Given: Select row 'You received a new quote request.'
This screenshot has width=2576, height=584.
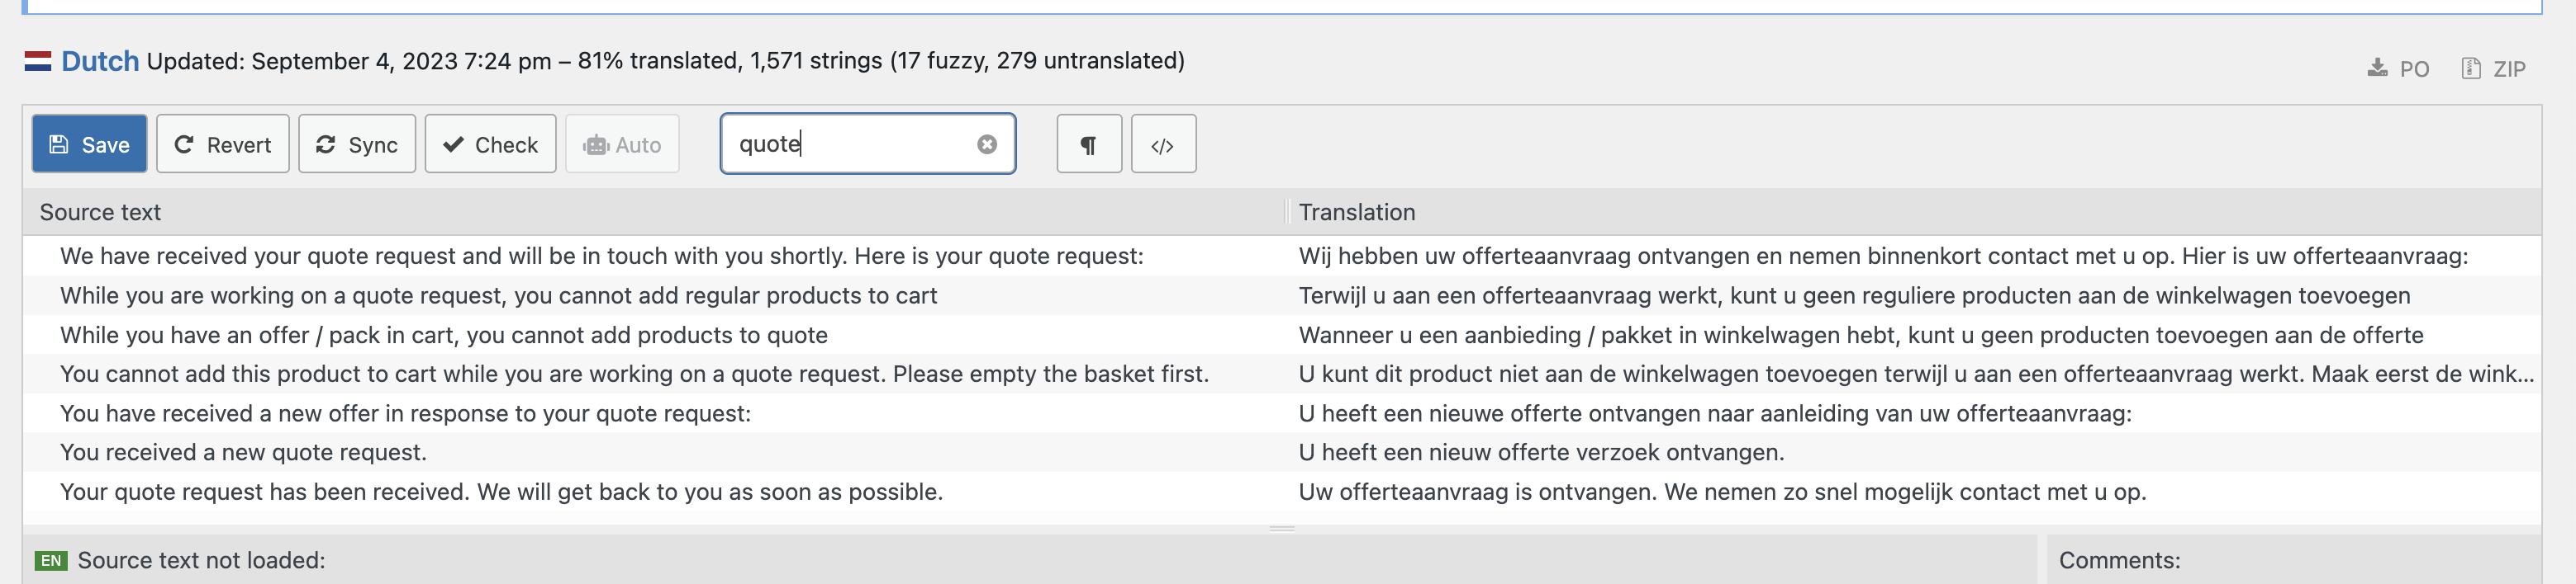Looking at the screenshot, I should coord(1282,452).
